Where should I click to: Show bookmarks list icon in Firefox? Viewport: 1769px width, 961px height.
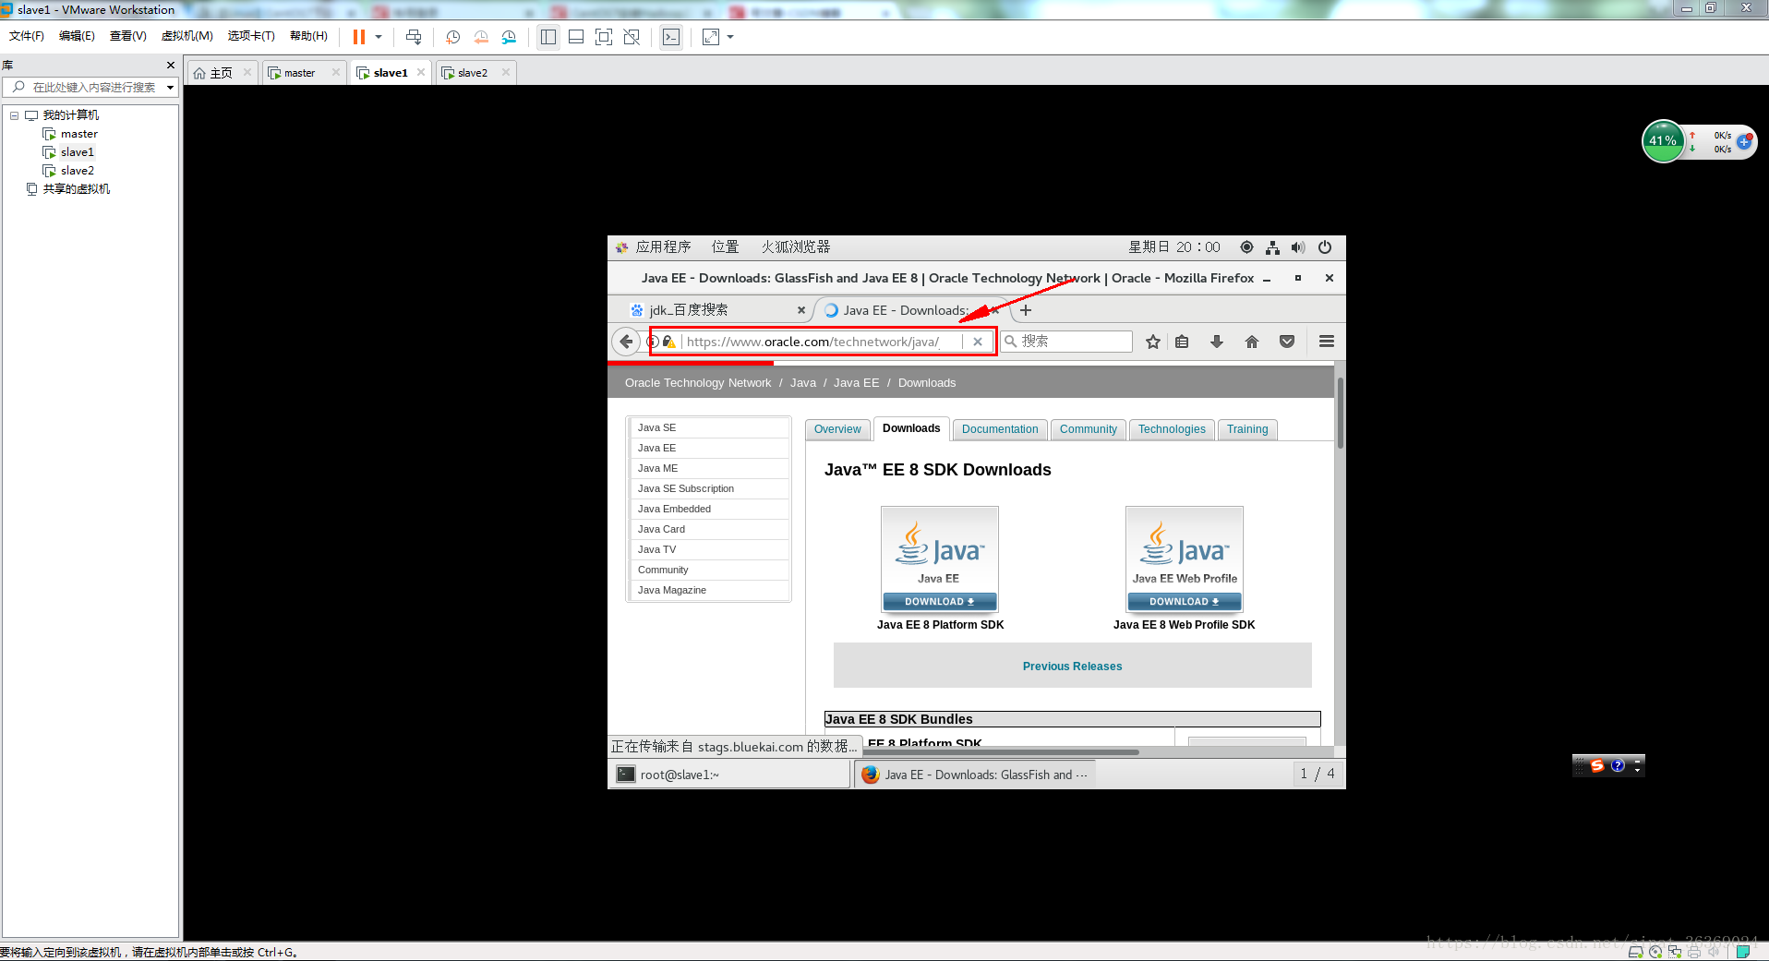(x=1182, y=342)
